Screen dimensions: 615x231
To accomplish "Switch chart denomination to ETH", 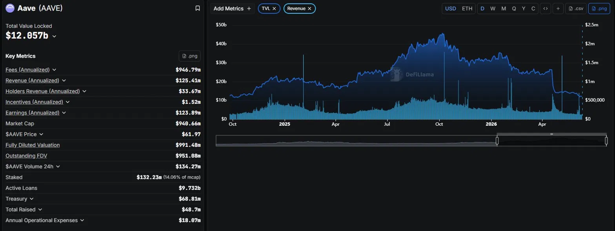I will pos(467,8).
